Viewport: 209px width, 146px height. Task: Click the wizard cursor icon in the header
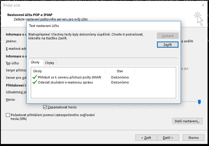[x=199, y=18]
